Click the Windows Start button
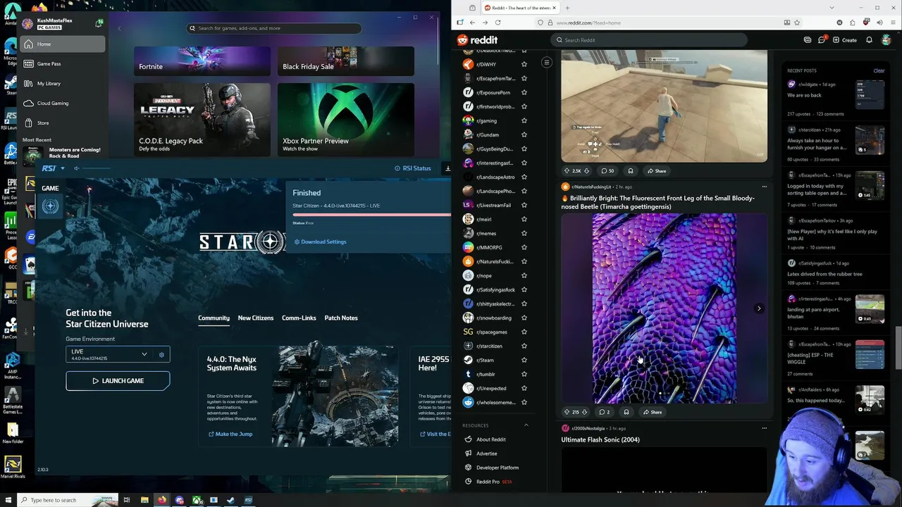 pos(8,500)
